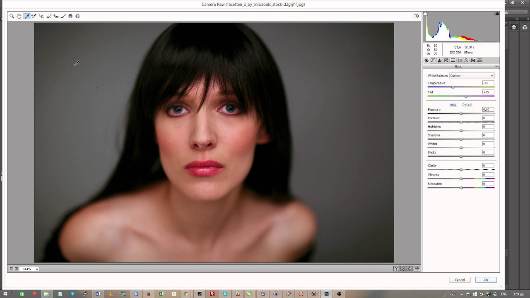Switch to the Tone Curve tab

click(433, 60)
